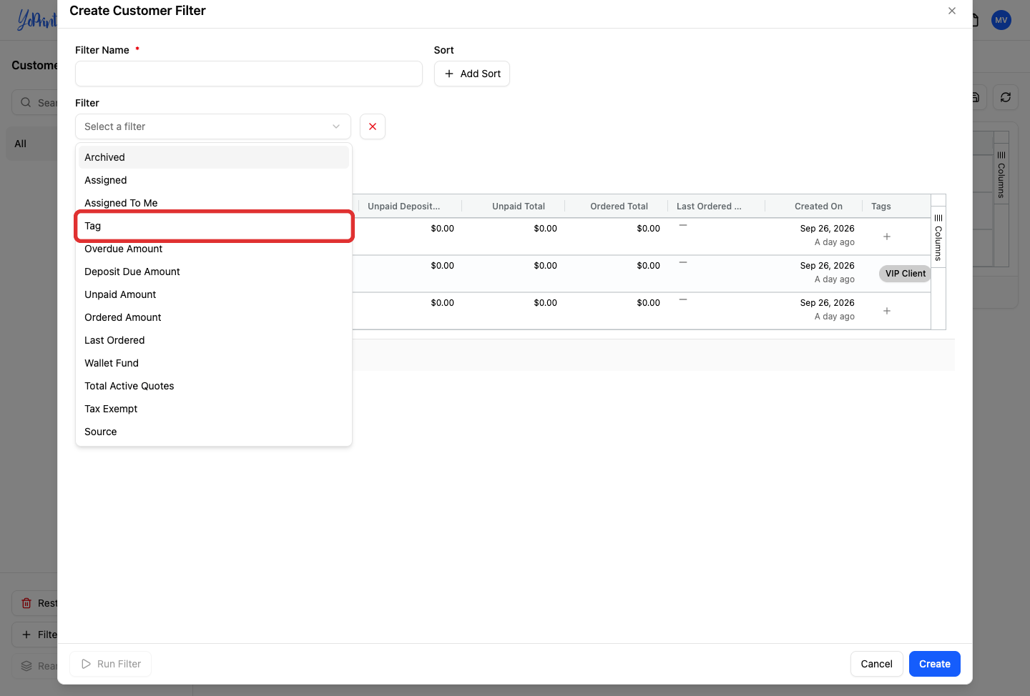Sort by Ordered Total column header

click(x=619, y=207)
